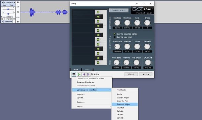This screenshot has height=120, width=202.
Task: Click the Applica button
Action: pyautogui.click(x=146, y=74)
